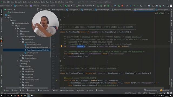
Task: Click the SDK Manager icon in toolbar
Action: click(164, 6)
